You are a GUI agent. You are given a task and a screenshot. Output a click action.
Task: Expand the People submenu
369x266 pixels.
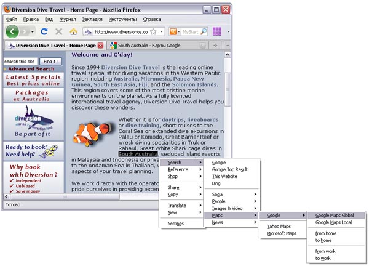232,201
